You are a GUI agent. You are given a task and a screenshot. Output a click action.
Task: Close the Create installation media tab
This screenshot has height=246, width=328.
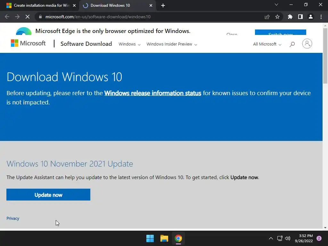pos(74,5)
